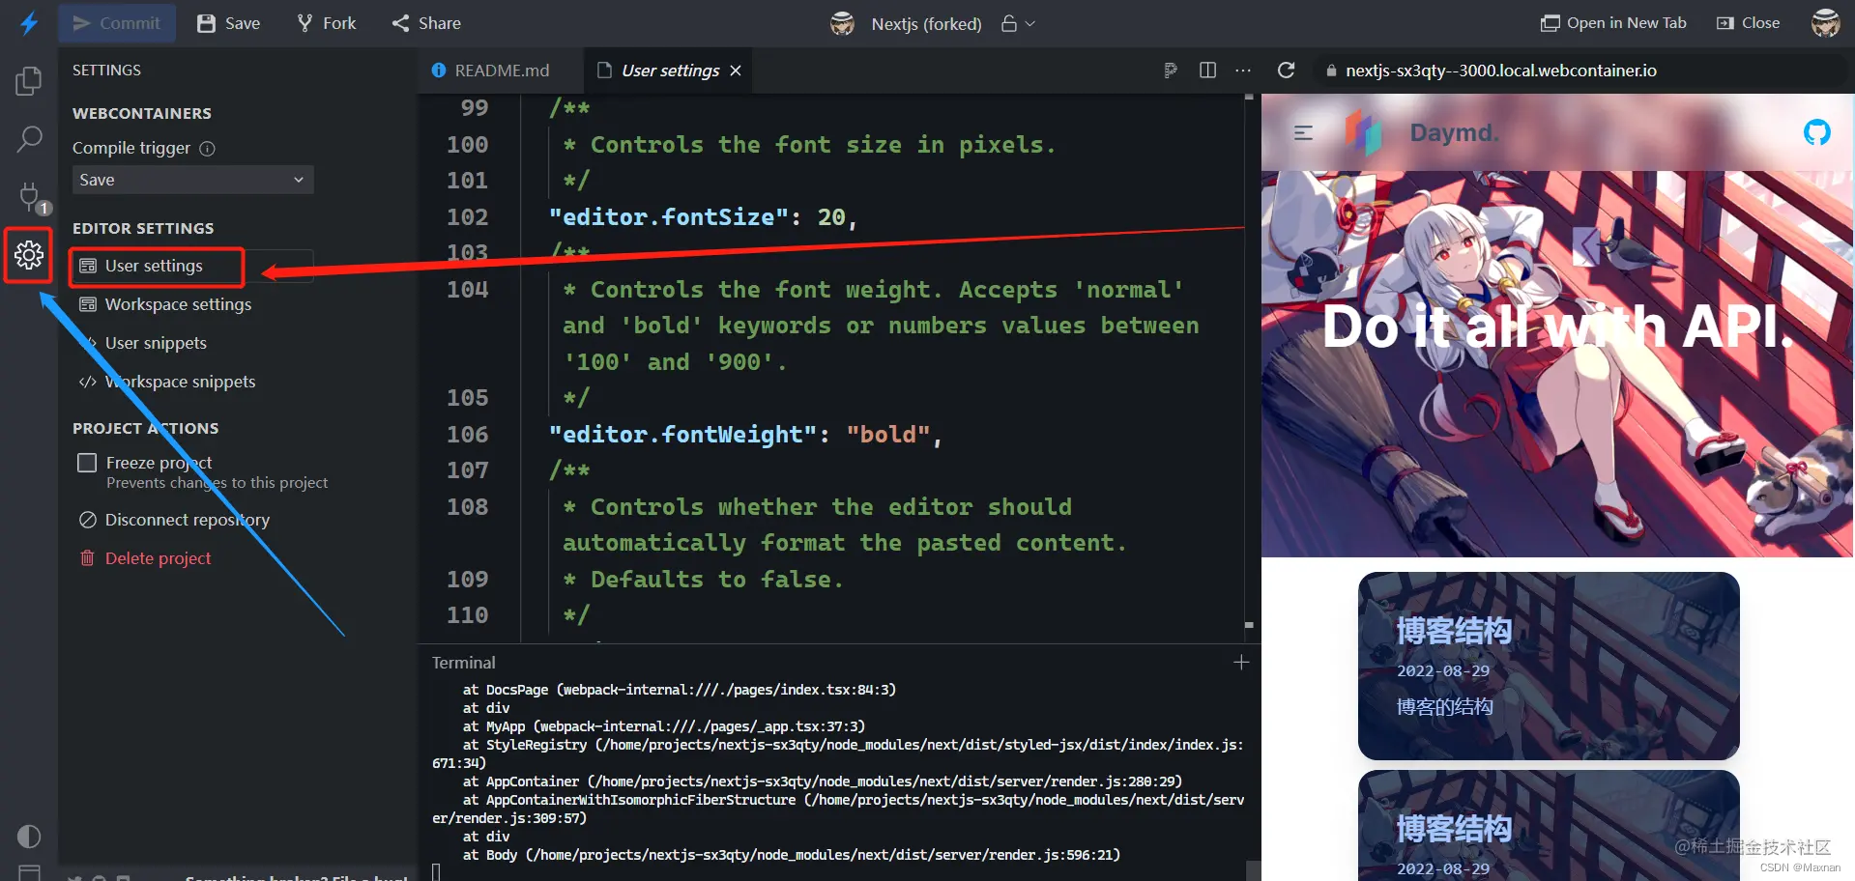Open the Search sidebar icon
1855x881 pixels.
pos(29,139)
